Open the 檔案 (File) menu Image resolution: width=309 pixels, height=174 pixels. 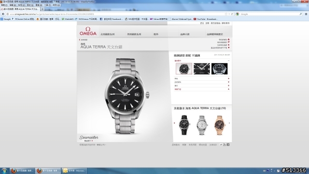point(4,5)
